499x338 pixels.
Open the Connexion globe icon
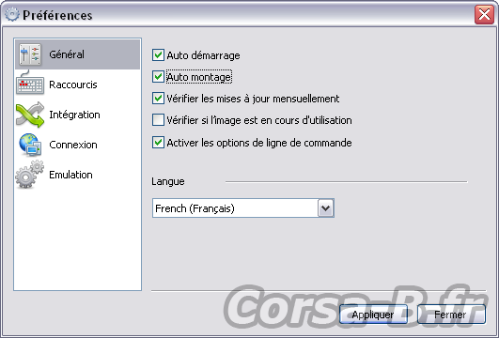coord(30,145)
